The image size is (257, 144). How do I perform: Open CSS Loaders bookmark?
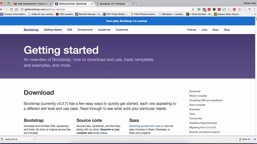pyautogui.click(x=64, y=14)
